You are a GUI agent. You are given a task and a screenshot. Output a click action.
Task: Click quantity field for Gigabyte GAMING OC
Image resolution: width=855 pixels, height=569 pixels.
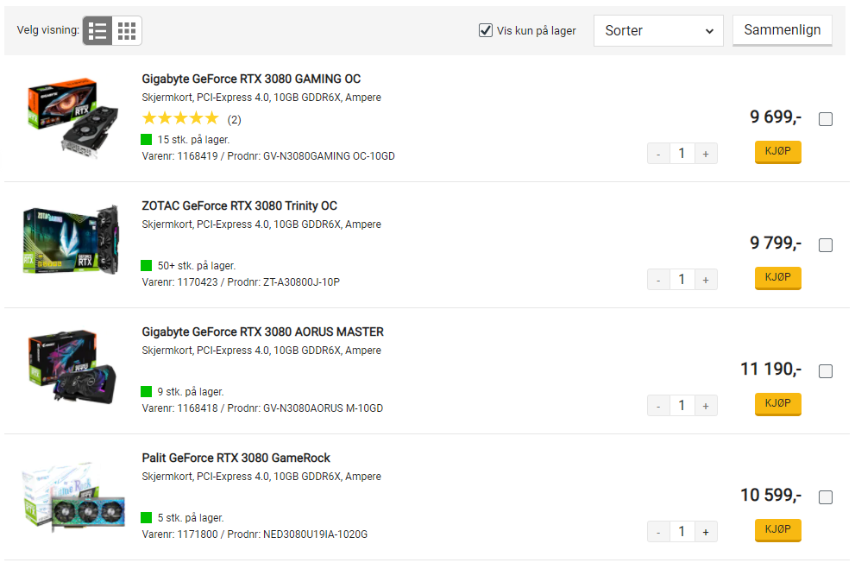point(682,154)
